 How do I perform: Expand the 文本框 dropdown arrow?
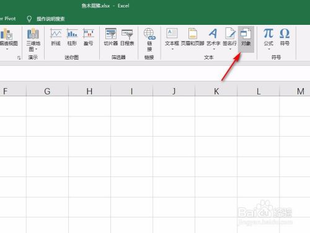pyautogui.click(x=172, y=49)
